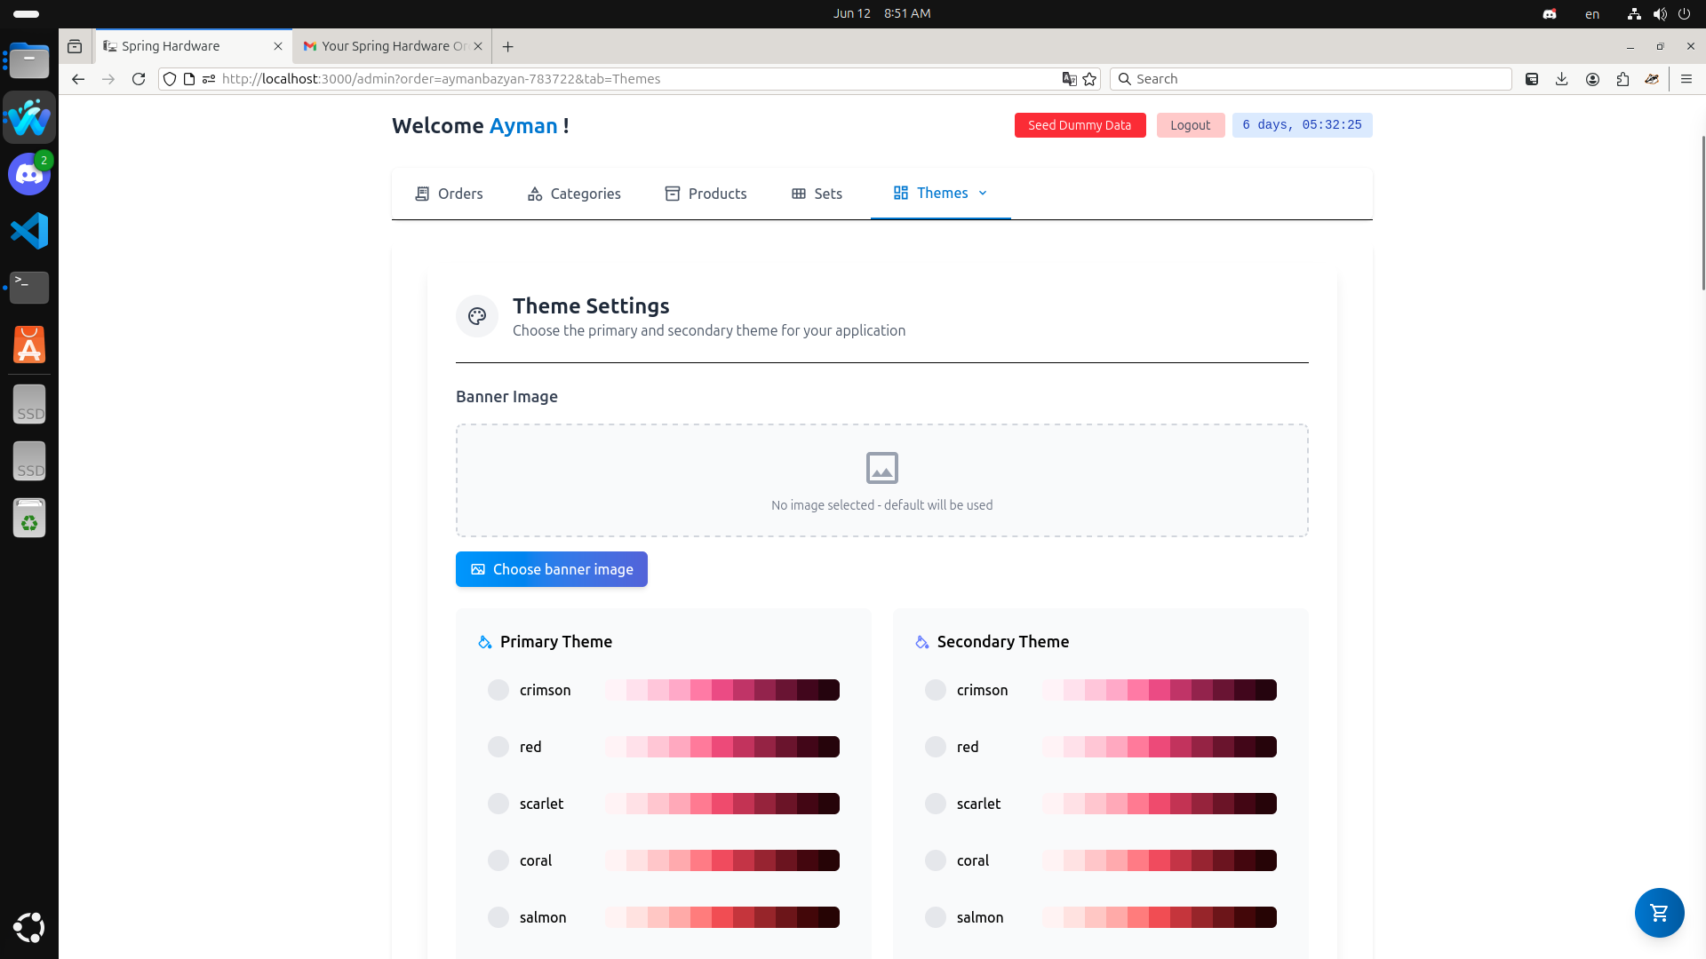Viewport: 1706px width, 959px height.
Task: Click the browser Search field
Action: pos(1311,79)
